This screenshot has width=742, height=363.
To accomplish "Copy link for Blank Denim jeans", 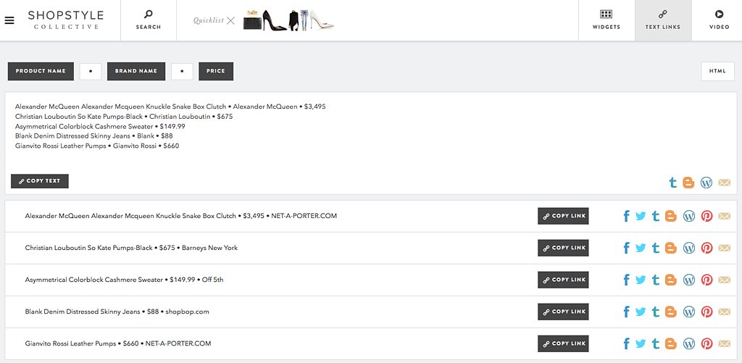I will point(563,312).
